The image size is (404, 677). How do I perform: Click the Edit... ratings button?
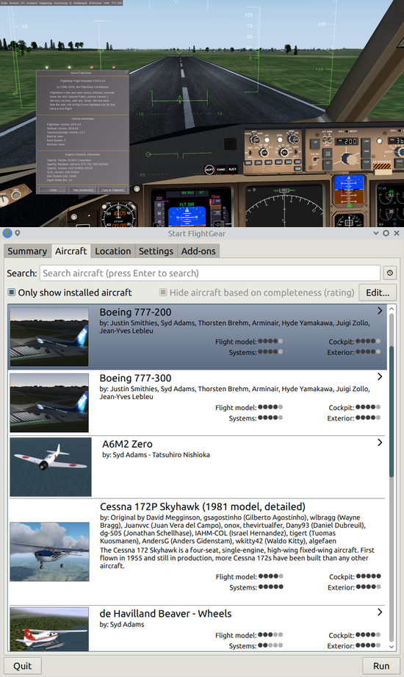click(378, 293)
